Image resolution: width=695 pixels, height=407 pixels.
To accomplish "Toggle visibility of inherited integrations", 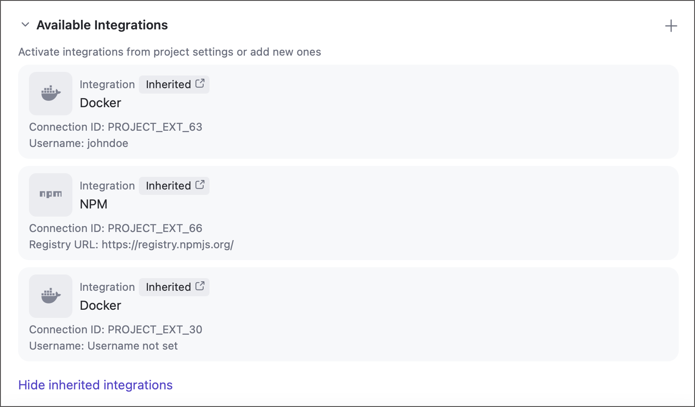I will pyautogui.click(x=95, y=385).
